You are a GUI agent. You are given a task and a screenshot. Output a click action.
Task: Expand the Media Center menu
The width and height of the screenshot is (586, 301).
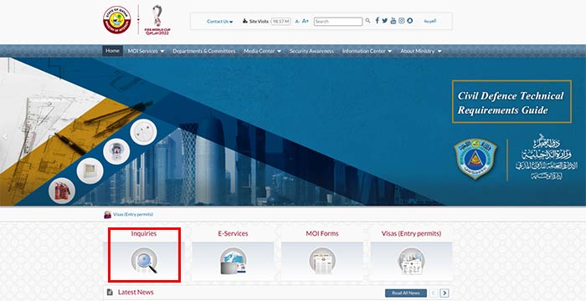(262, 51)
